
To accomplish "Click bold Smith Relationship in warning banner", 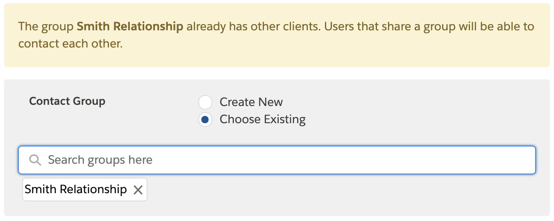I will (130, 27).
